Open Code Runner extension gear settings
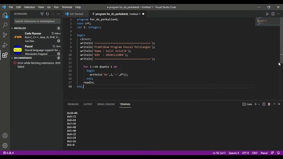The height and width of the screenshot is (159, 283). click(x=59, y=41)
